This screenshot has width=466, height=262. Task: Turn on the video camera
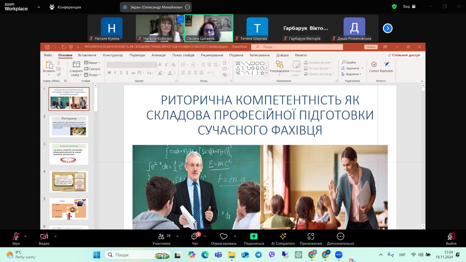click(44, 236)
